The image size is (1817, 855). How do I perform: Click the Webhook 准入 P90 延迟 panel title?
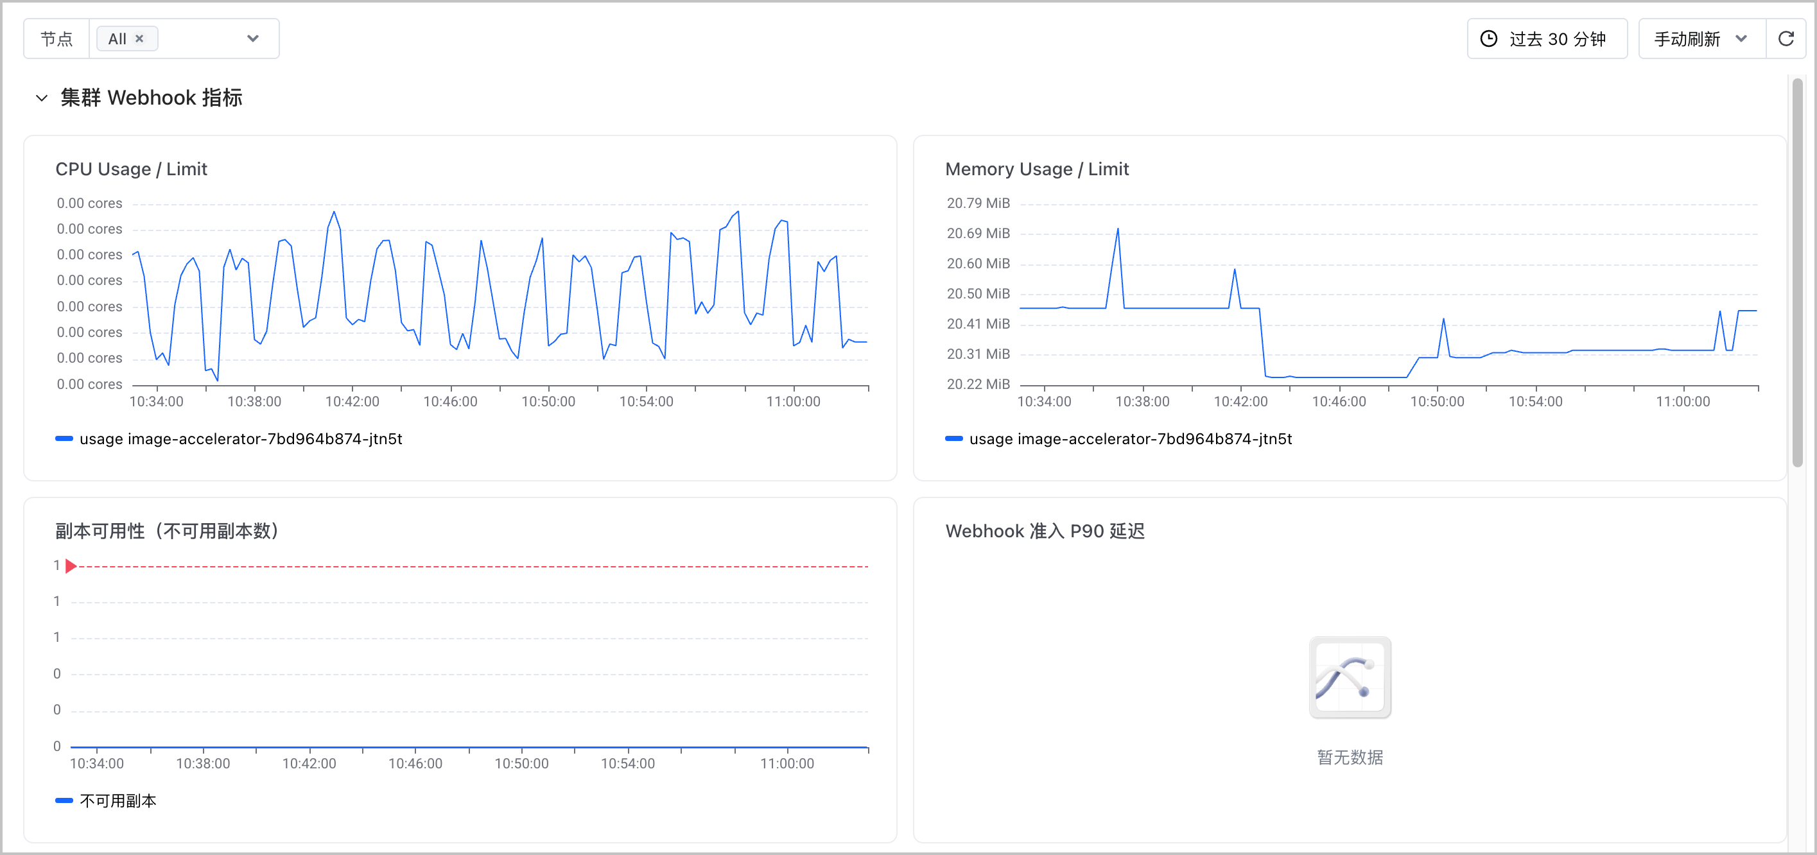tap(1045, 531)
